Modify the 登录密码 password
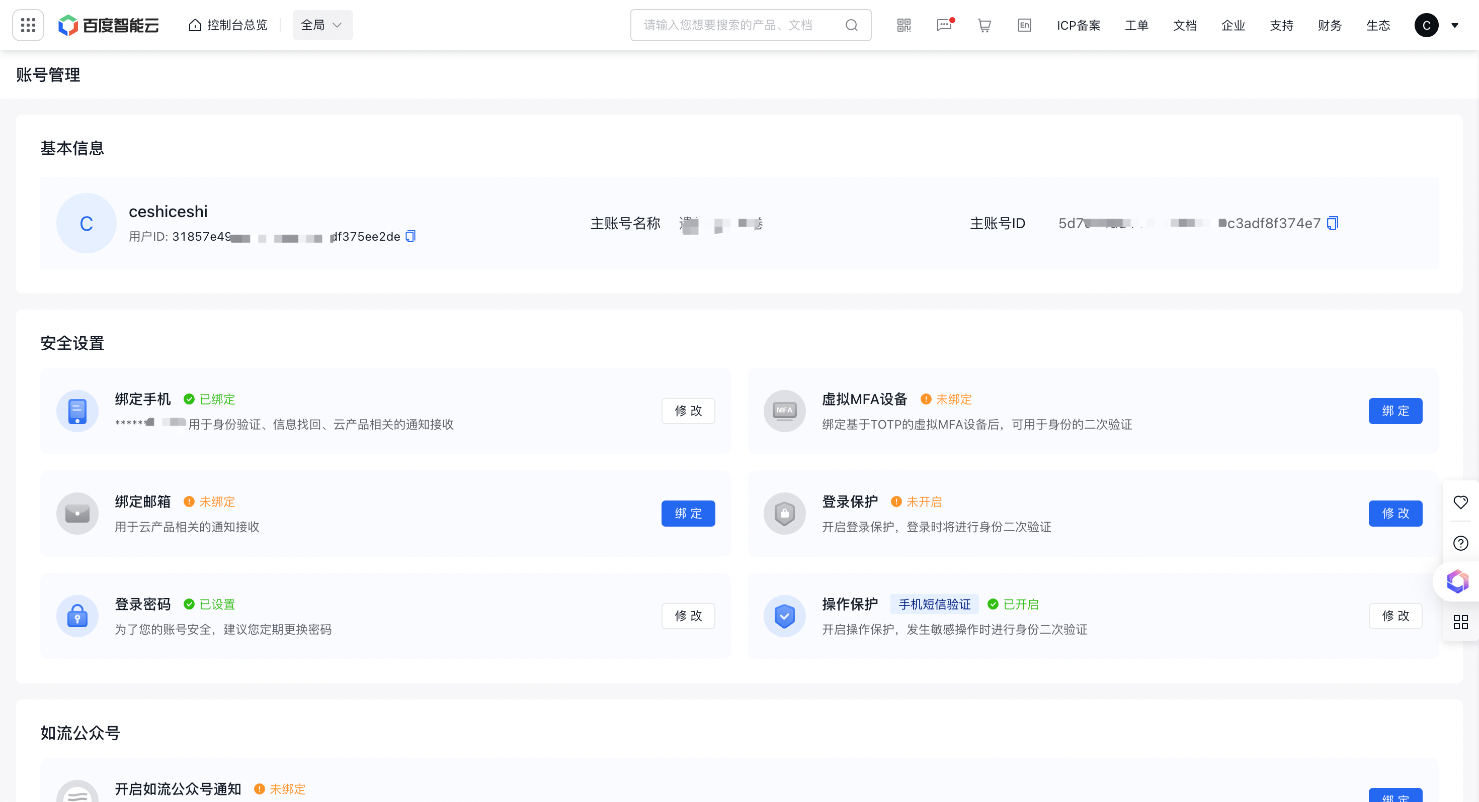Screen dimensions: 1479x802 688,616
